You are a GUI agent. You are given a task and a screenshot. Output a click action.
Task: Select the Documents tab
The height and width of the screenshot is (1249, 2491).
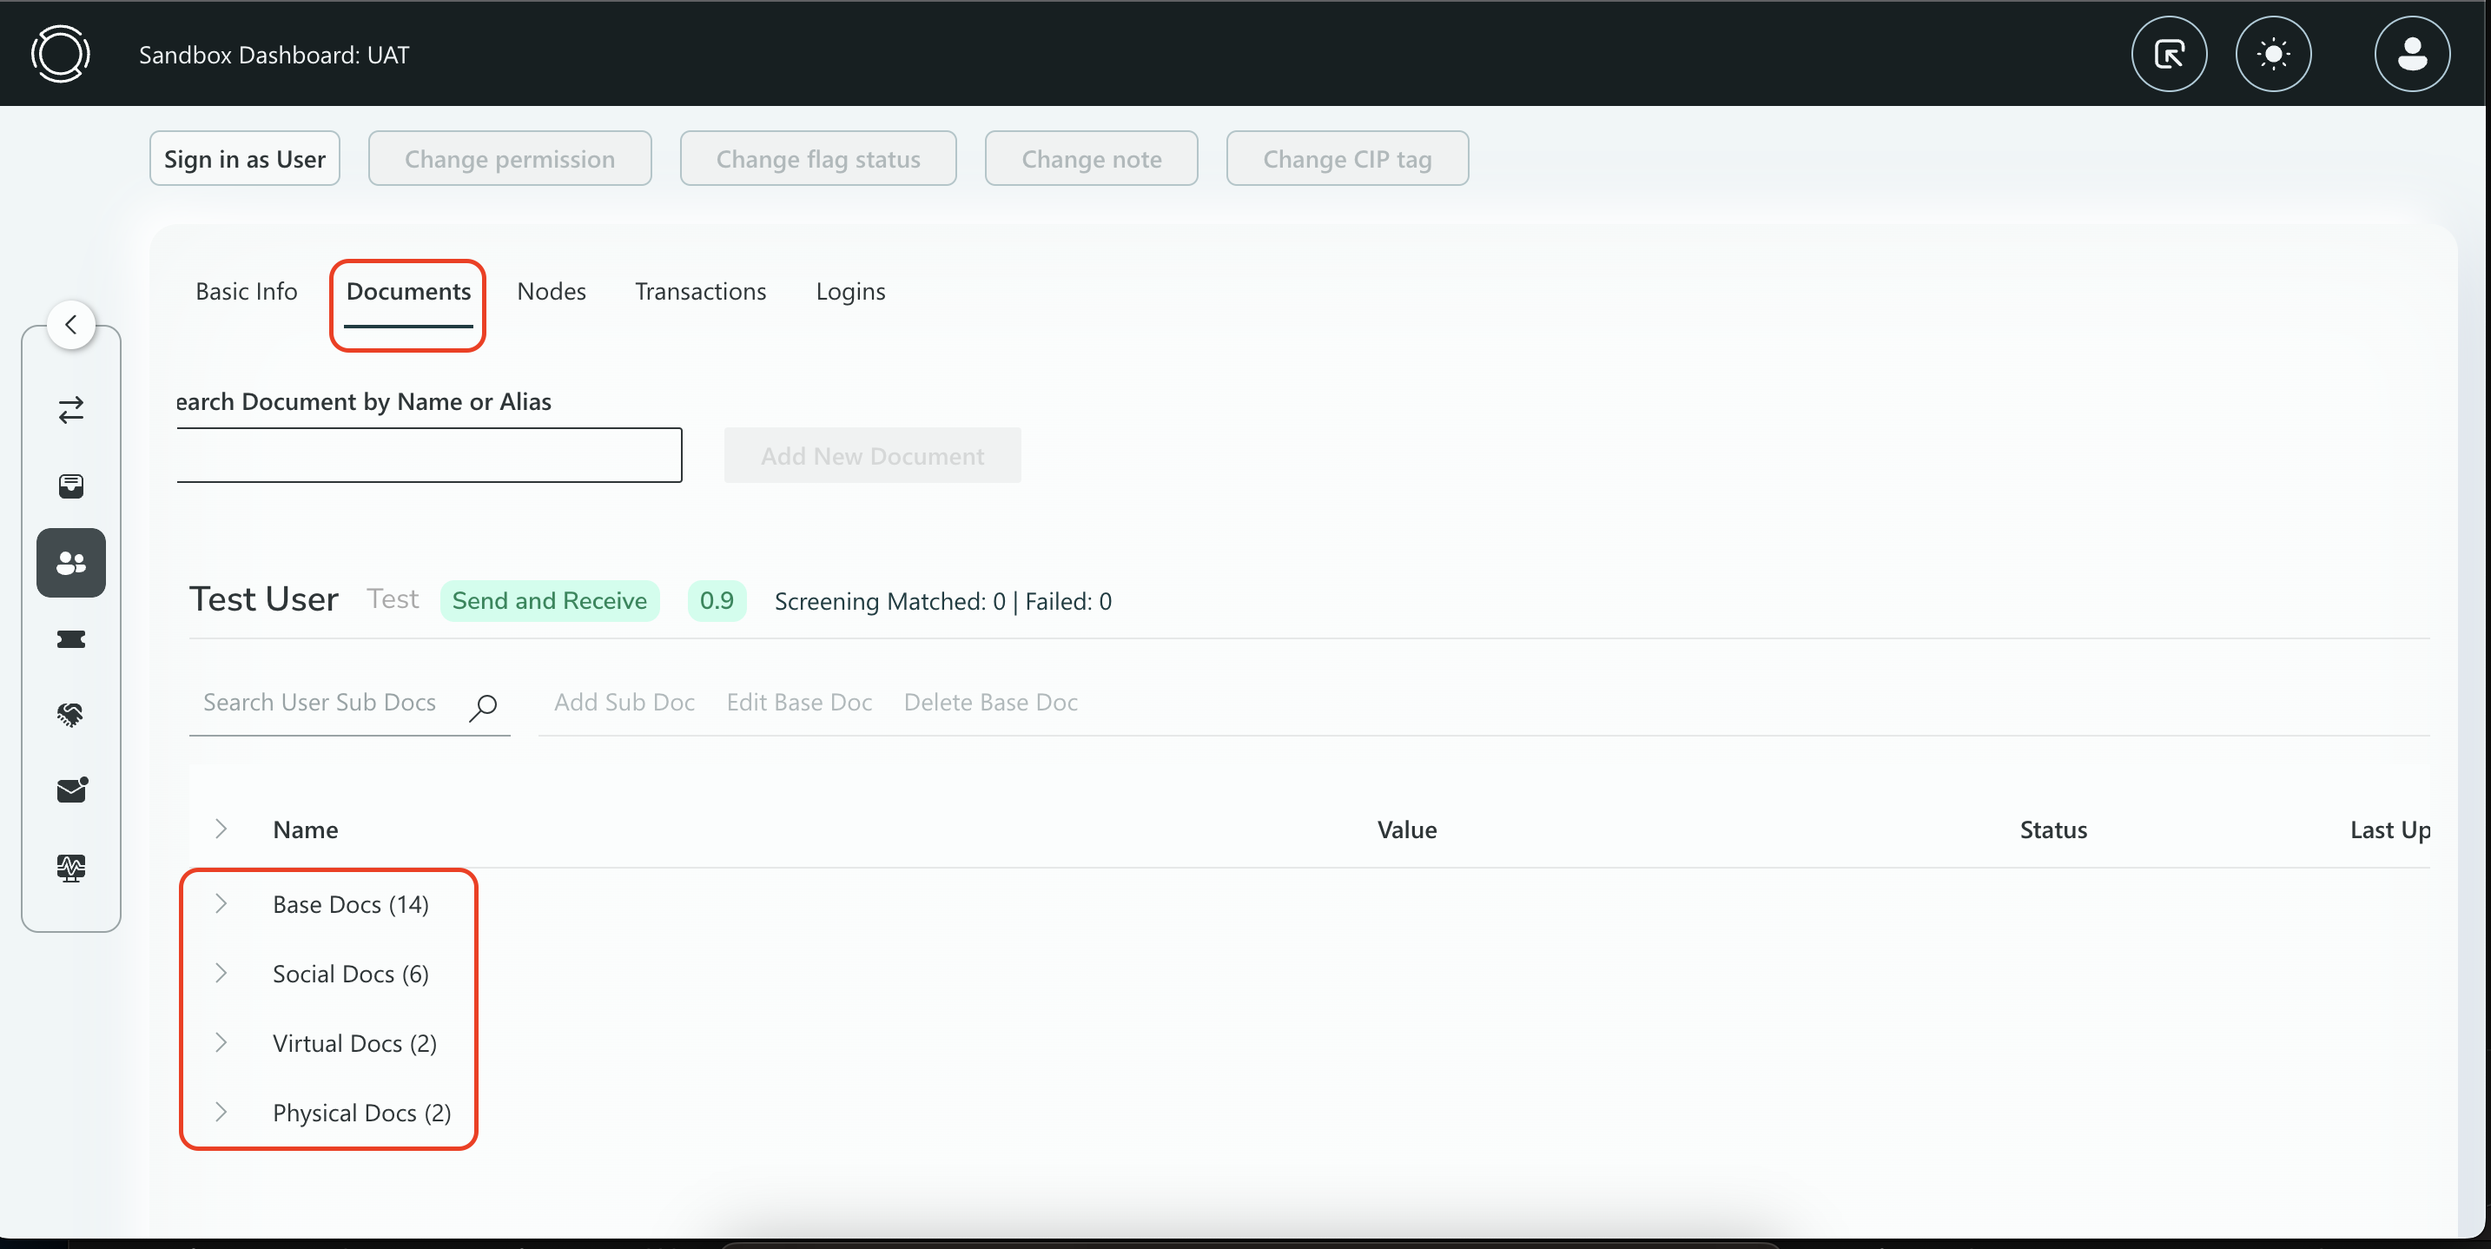(x=408, y=291)
